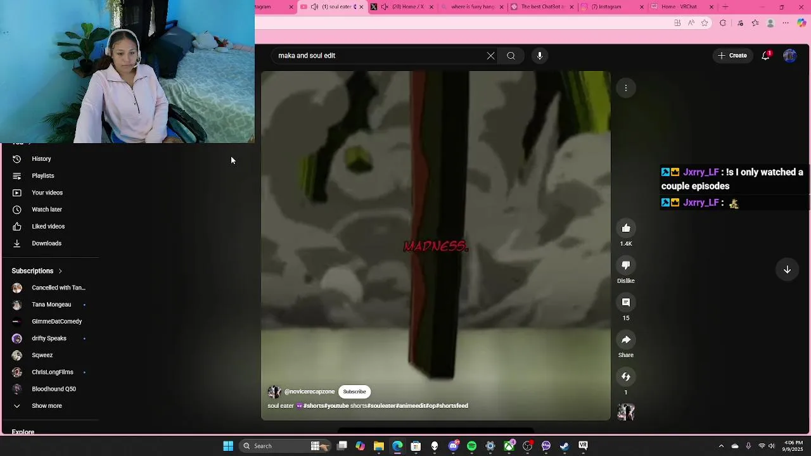Image resolution: width=811 pixels, height=456 pixels.
Task: Open Tana Mongeau subscription channel
Action: pos(51,305)
